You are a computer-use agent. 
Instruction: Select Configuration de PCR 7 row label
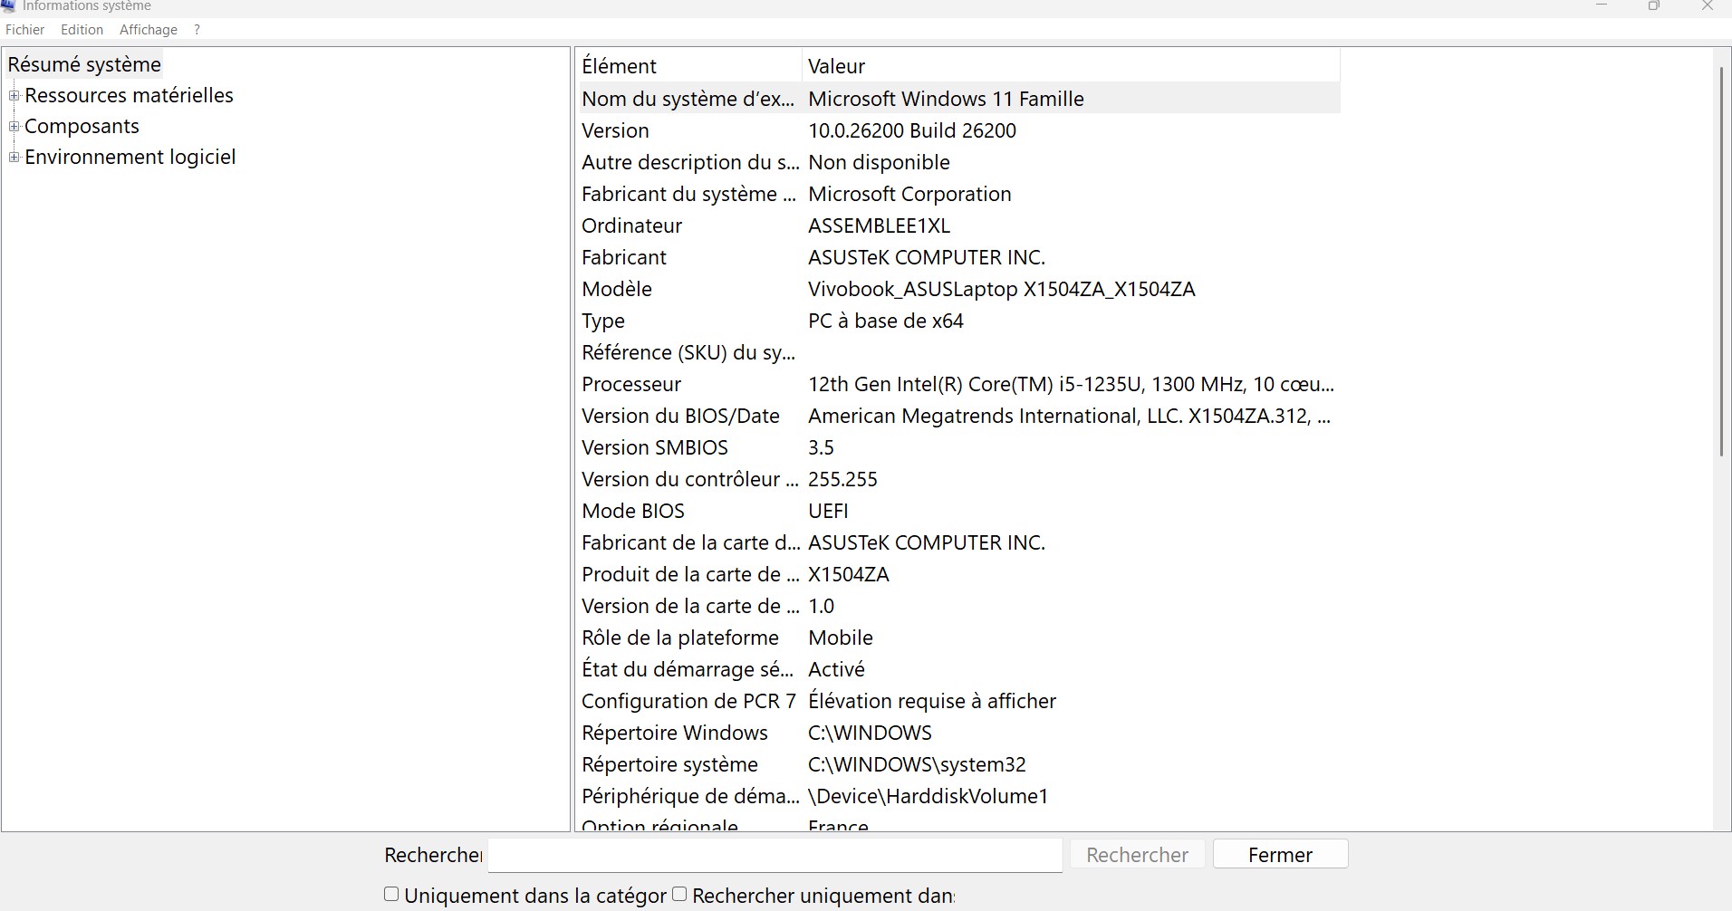[688, 701]
